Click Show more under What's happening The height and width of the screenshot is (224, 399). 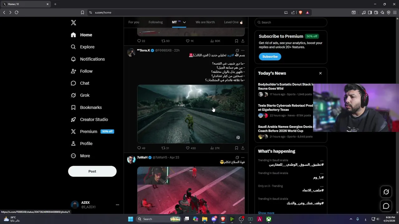(266, 213)
